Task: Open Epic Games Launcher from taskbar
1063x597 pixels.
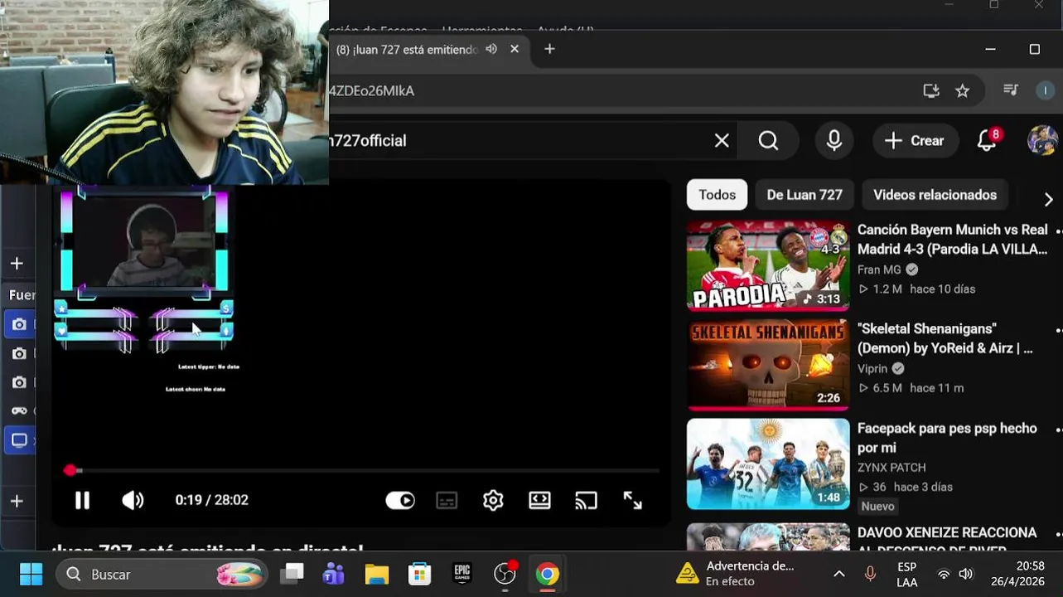Action: [461, 574]
